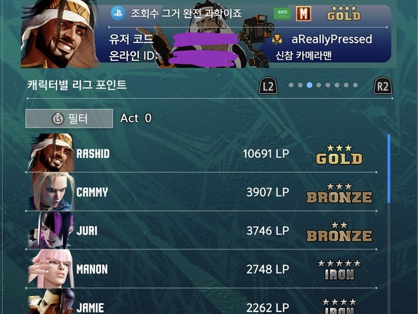
Task: Select the last page indicator dot
Action: point(356,85)
